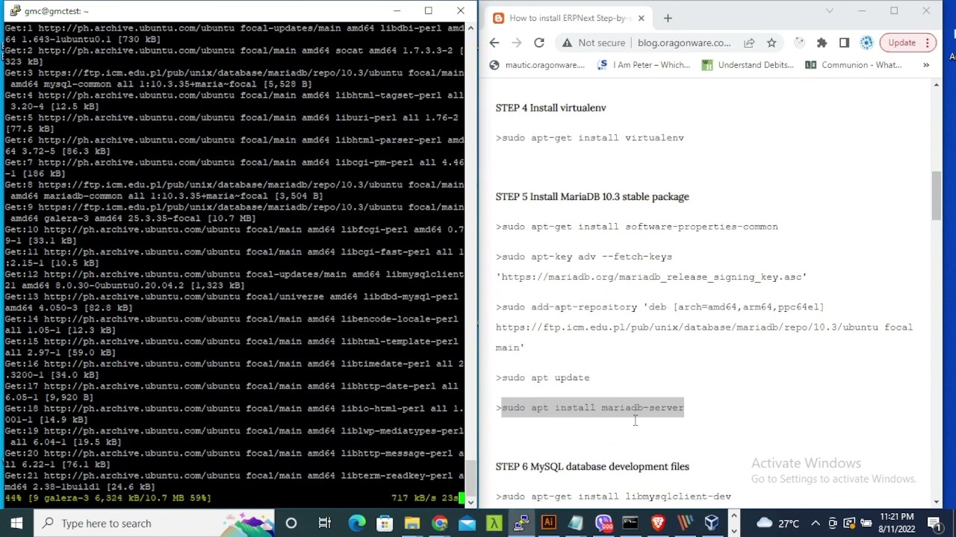
Task: Open notification center icon
Action: tap(935, 523)
